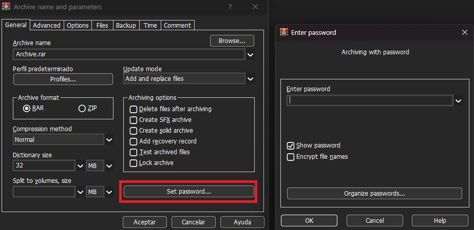
Task: Check Create SFX archive option
Action: (x=134, y=120)
